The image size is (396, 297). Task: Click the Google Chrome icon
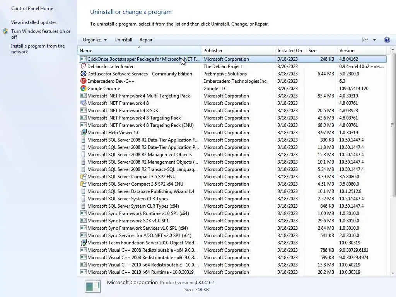point(84,89)
